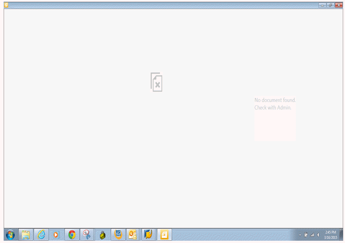Switch to Google Chrome in the taskbar
The height and width of the screenshot is (243, 345).
[72, 235]
